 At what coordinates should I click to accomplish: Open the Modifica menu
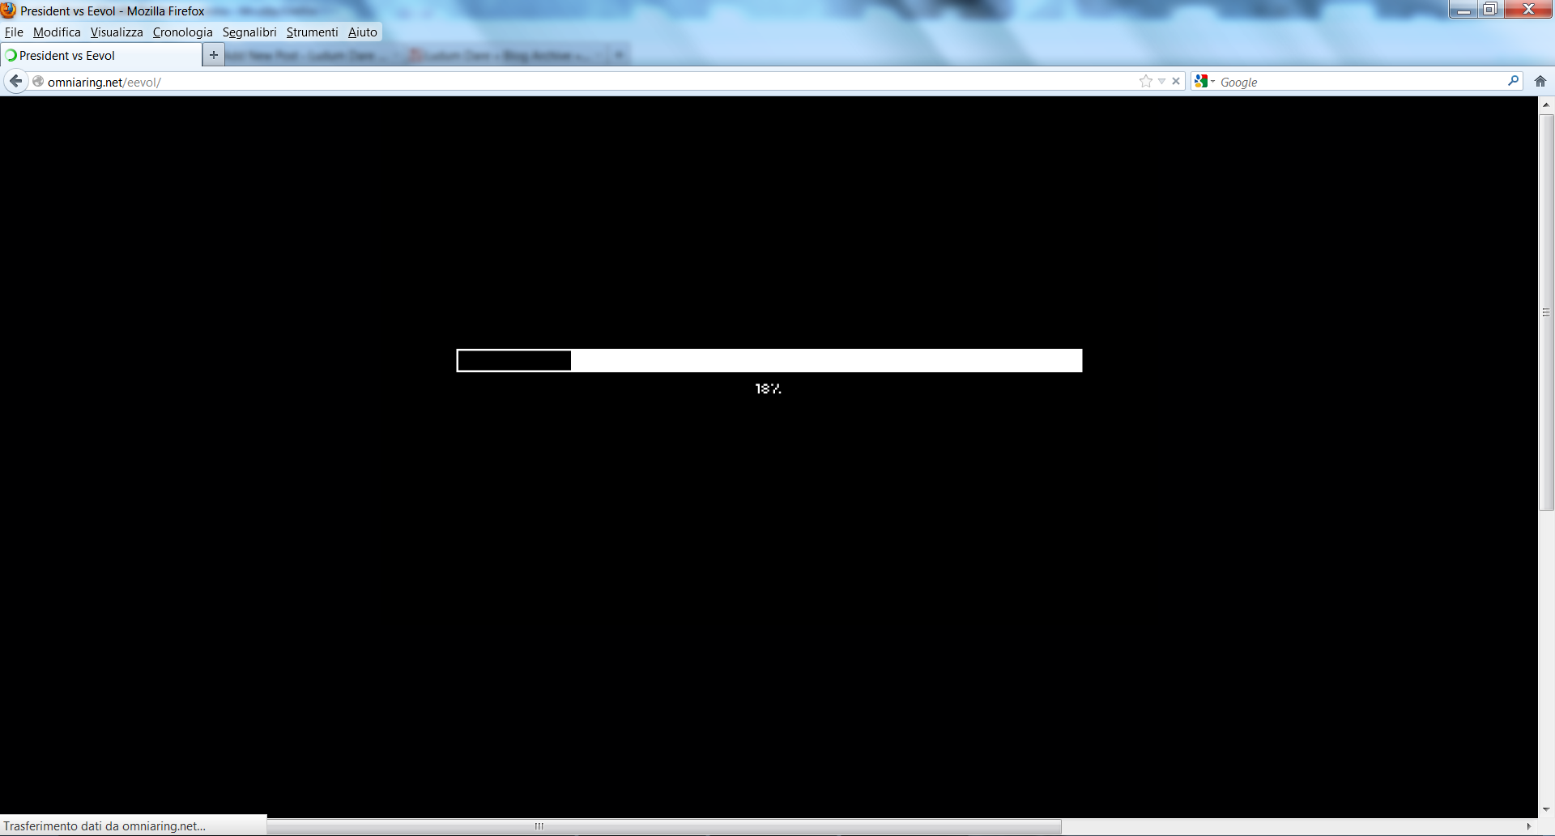pos(57,32)
